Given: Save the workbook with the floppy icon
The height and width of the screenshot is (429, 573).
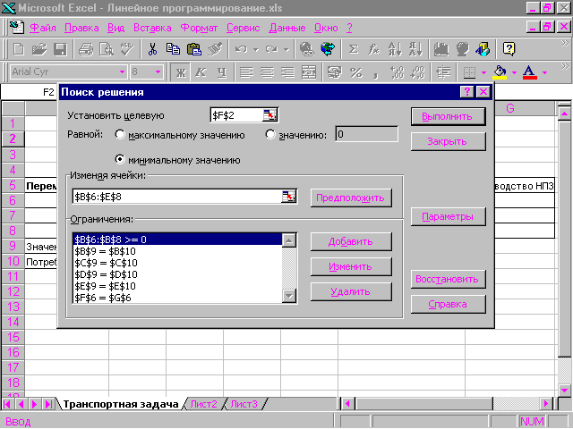Looking at the screenshot, I should [x=60, y=49].
